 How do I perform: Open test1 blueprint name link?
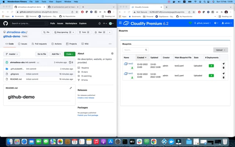[x=131, y=73]
